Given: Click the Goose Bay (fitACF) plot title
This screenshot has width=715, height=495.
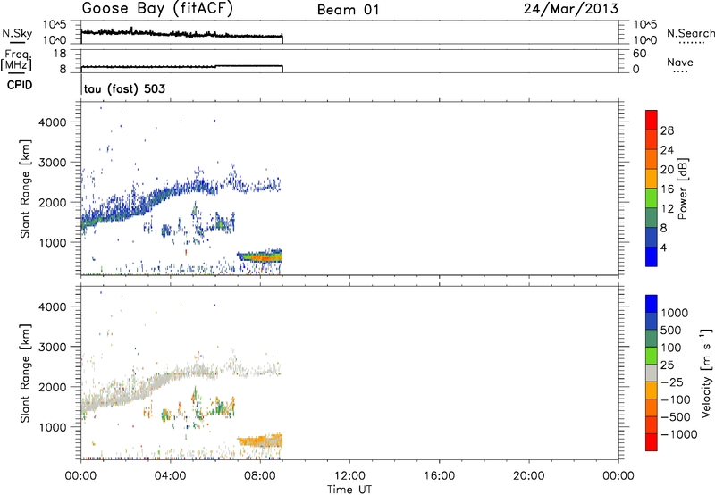Looking at the screenshot, I should 157,9.
